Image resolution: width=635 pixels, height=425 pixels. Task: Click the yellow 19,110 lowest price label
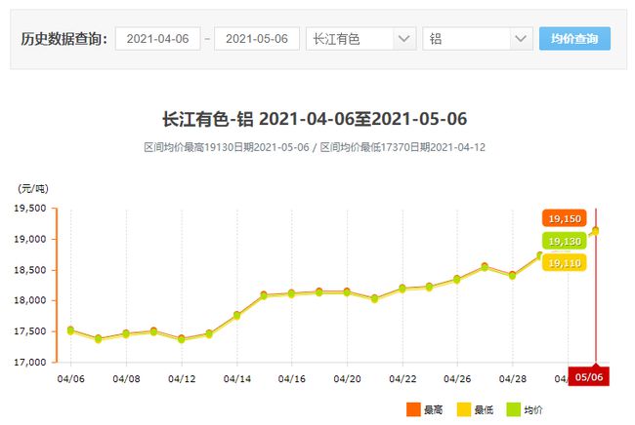pos(565,263)
